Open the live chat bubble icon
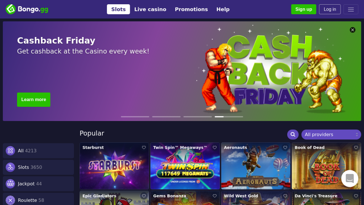Screen dimensions: 364x205 [350, 179]
